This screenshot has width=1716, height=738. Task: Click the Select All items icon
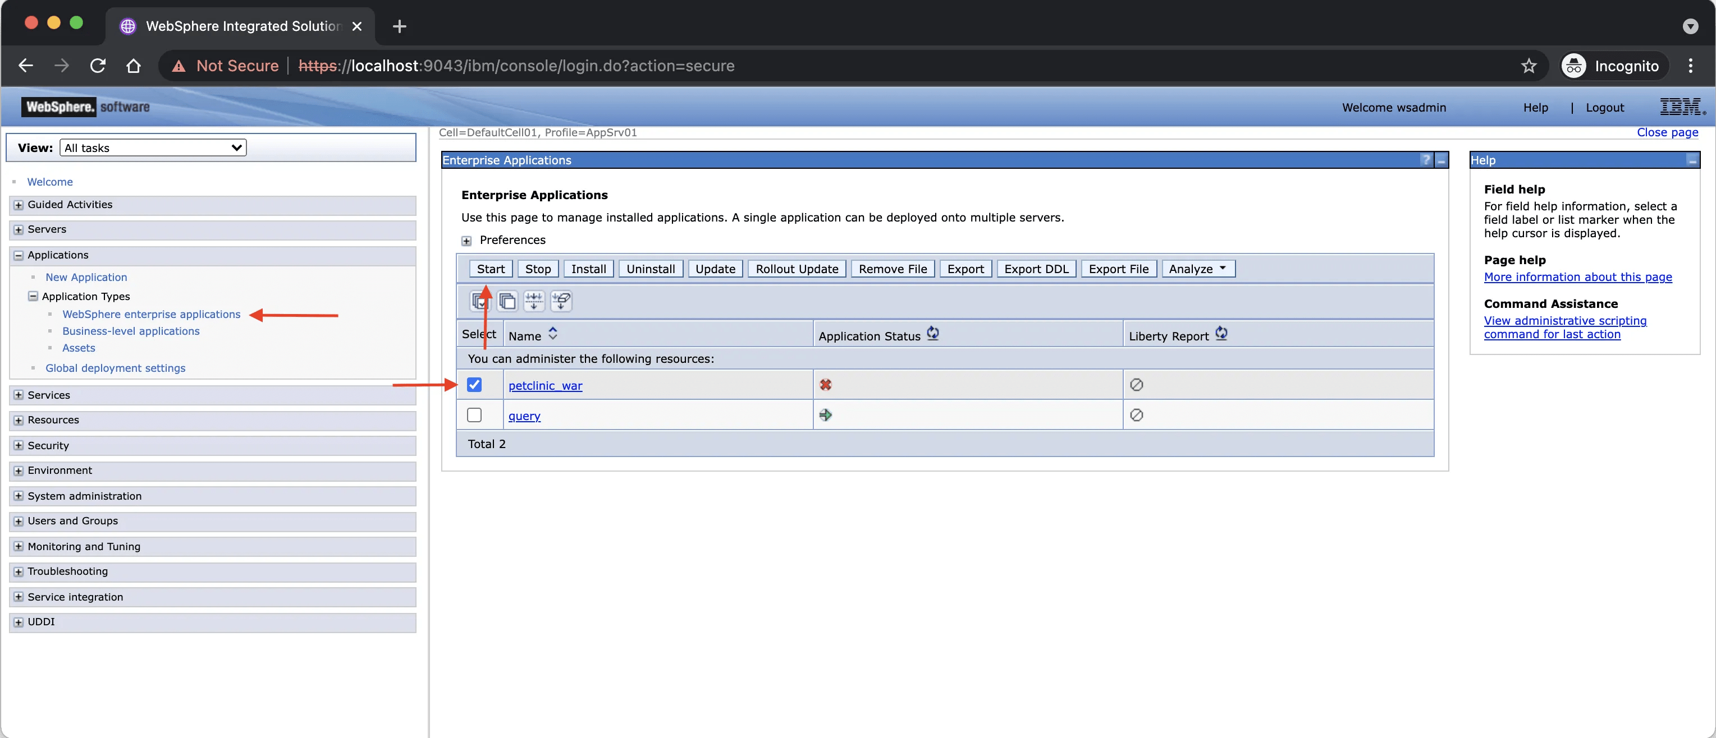pyautogui.click(x=479, y=301)
